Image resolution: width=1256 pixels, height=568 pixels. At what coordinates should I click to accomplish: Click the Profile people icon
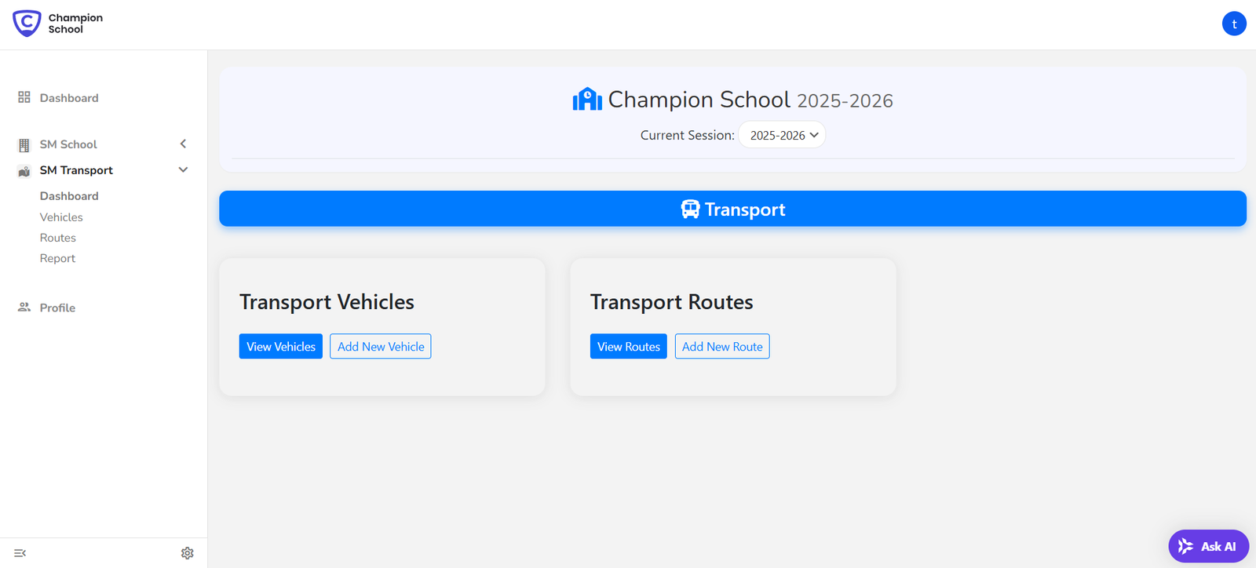[x=24, y=308]
